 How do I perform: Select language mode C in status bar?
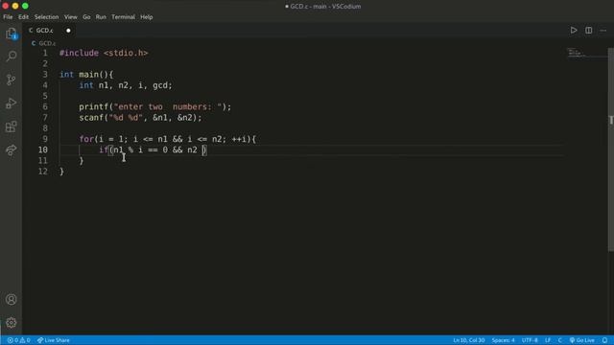560,340
